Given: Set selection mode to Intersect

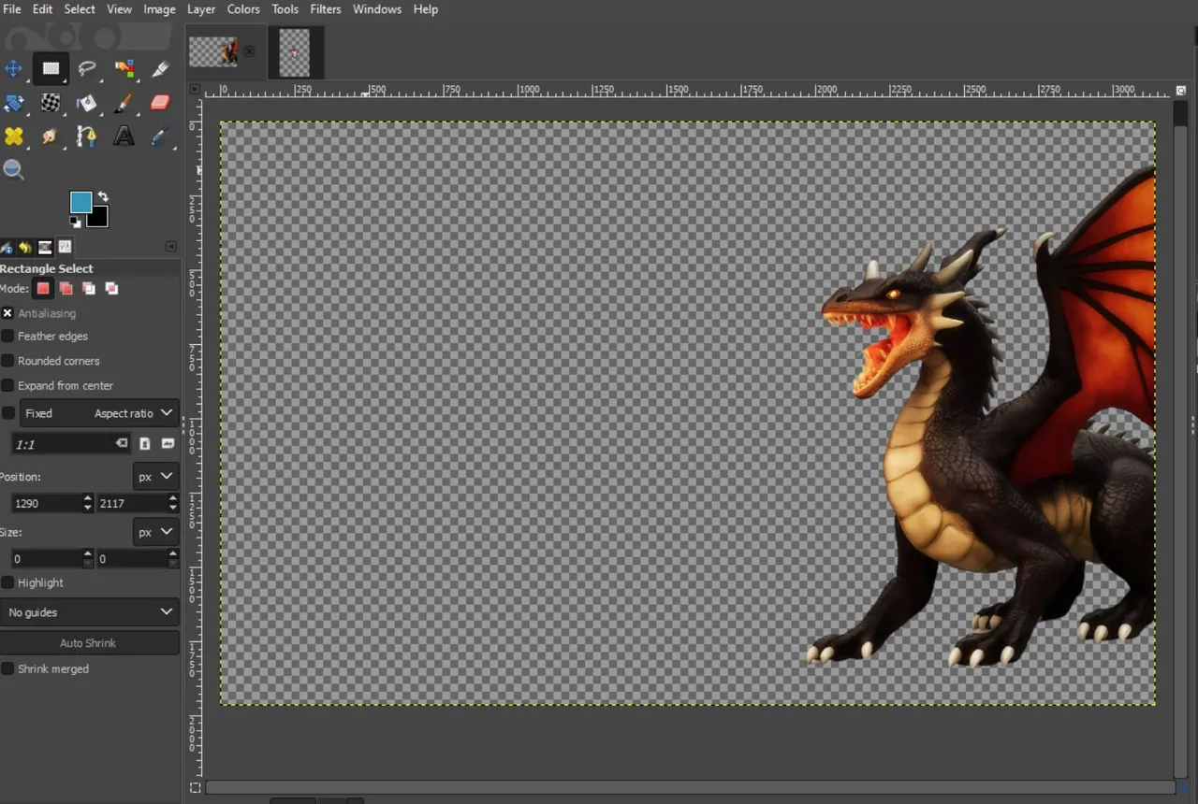Looking at the screenshot, I should (111, 289).
